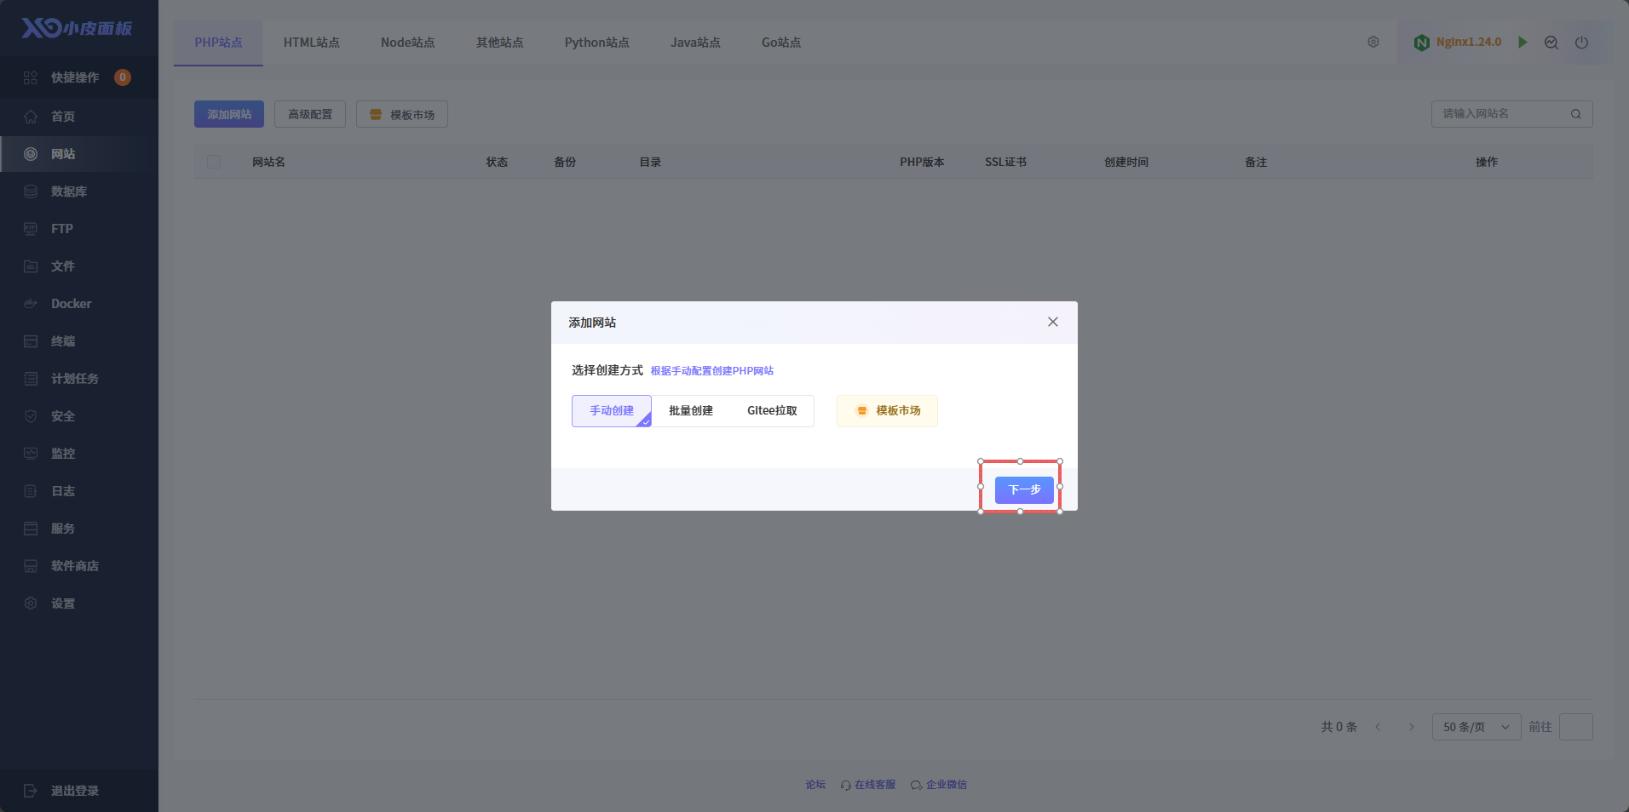This screenshot has height=812, width=1629.
Task: Click the previous page chevron in pagination
Action: click(1378, 727)
